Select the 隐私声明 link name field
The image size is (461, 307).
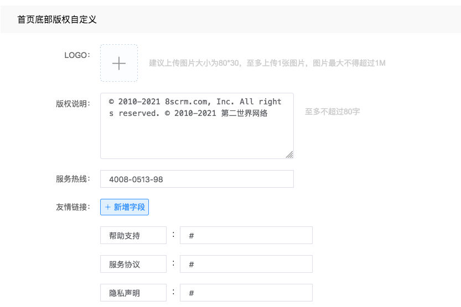pos(133,293)
